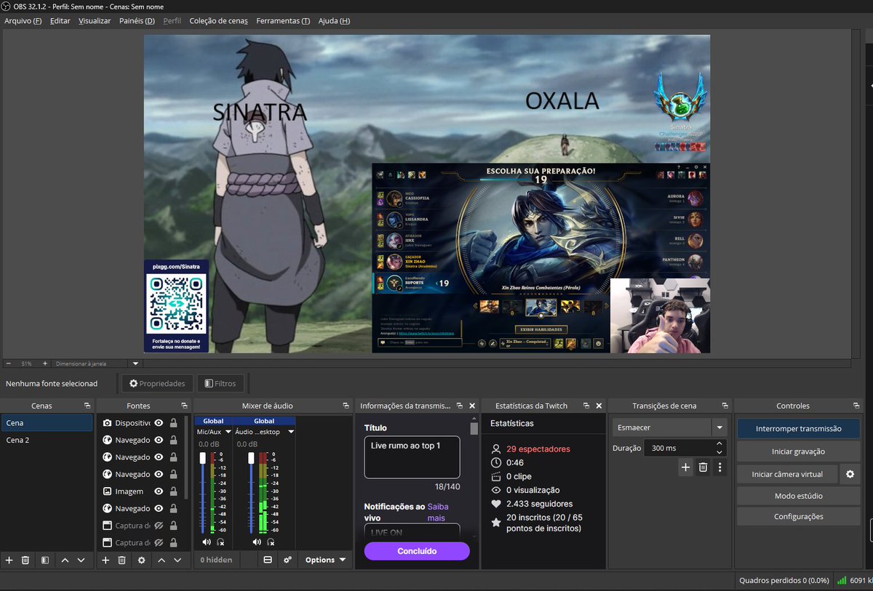Add a new scene transition
873x591 pixels.
tap(685, 467)
